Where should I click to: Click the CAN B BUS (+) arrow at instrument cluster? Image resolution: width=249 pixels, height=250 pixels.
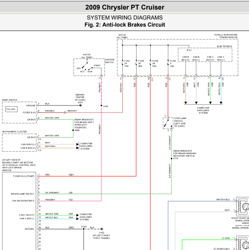coord(78,148)
